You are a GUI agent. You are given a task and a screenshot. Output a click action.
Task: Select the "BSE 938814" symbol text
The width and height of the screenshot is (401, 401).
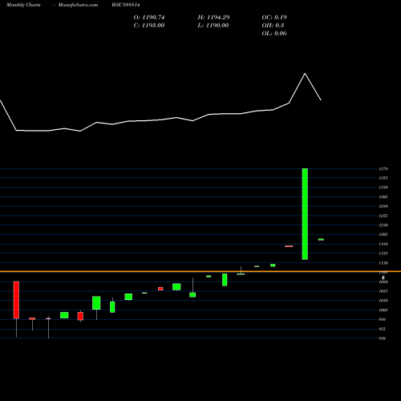126,5
